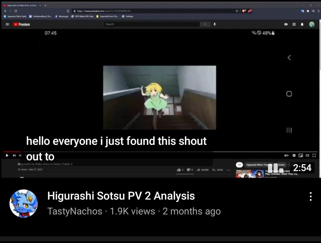Open the Messenger bookmark
The image size is (321, 243).
click(62, 16)
